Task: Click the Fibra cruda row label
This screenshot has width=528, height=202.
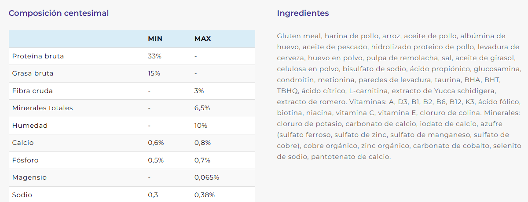Action: [33, 91]
